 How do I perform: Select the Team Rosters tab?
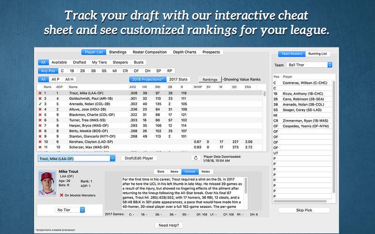(292, 54)
